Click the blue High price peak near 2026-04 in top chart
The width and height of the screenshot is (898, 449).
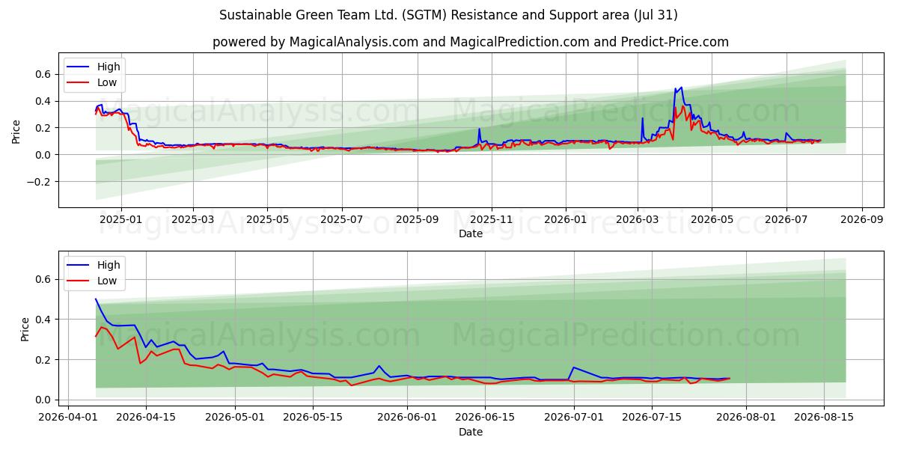click(681, 88)
